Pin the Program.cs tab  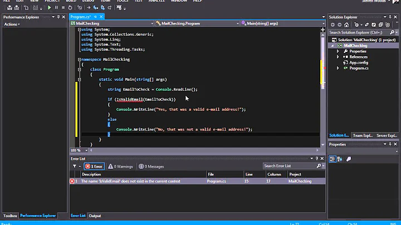[95, 17]
